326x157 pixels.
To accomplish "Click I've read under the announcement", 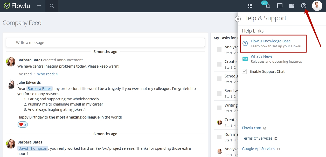I will [24, 74].
